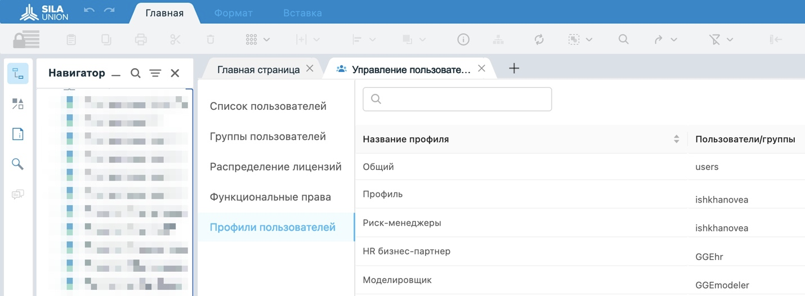
Task: Open Профили пользователей section
Action: coord(276,227)
